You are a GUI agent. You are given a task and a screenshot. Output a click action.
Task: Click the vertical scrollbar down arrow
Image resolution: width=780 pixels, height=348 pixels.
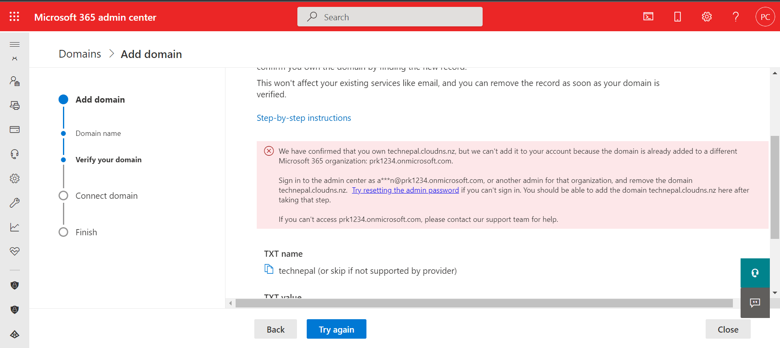coord(775,293)
